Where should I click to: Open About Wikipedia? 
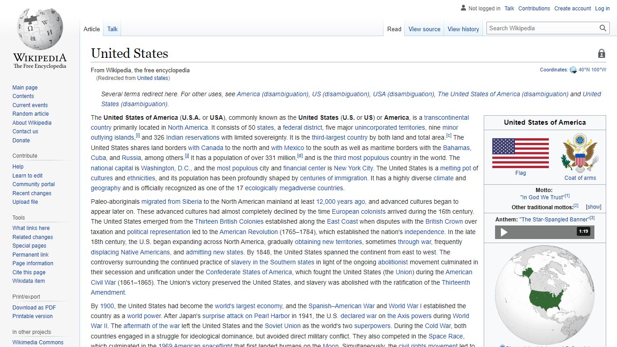(32, 123)
